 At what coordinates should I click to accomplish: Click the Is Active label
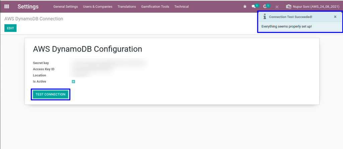[x=40, y=81]
